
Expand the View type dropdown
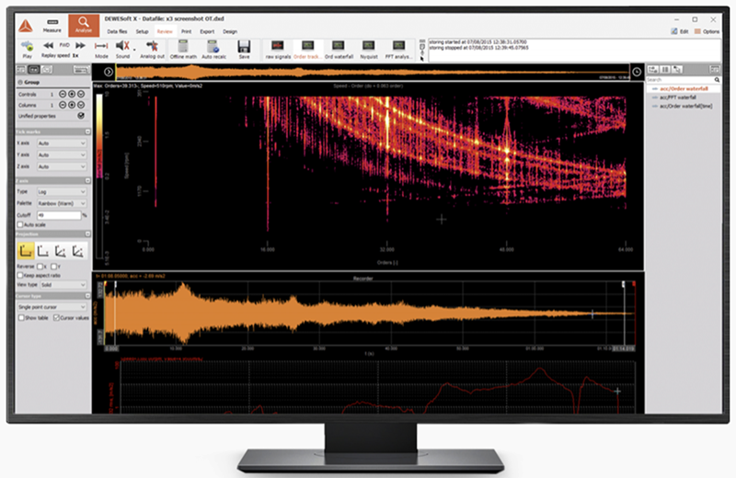coord(61,285)
